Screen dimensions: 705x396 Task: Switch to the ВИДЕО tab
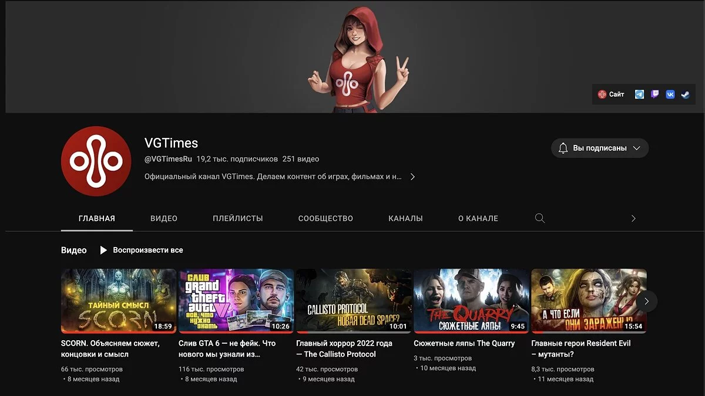164,218
